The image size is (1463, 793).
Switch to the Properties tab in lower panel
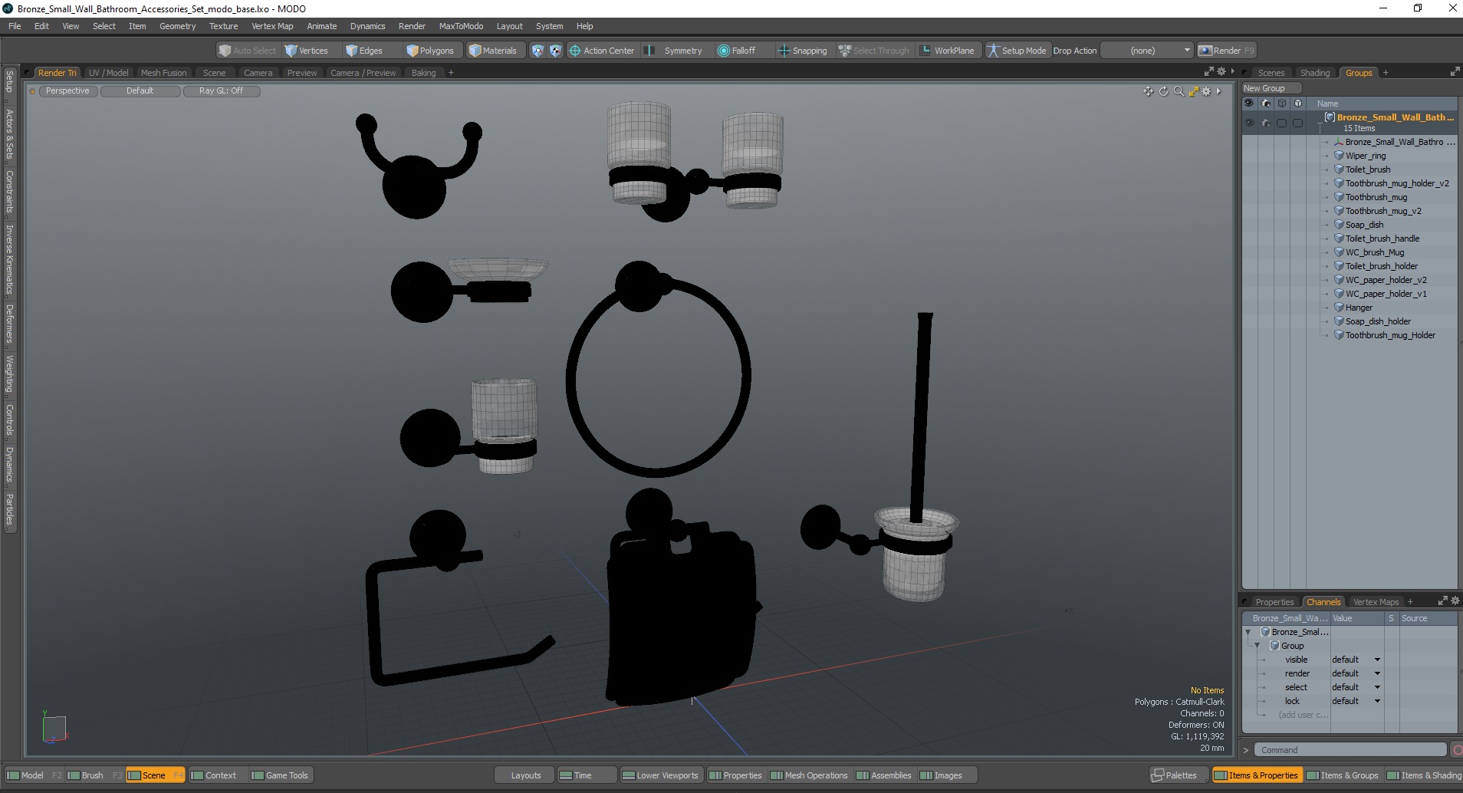coord(1274,602)
